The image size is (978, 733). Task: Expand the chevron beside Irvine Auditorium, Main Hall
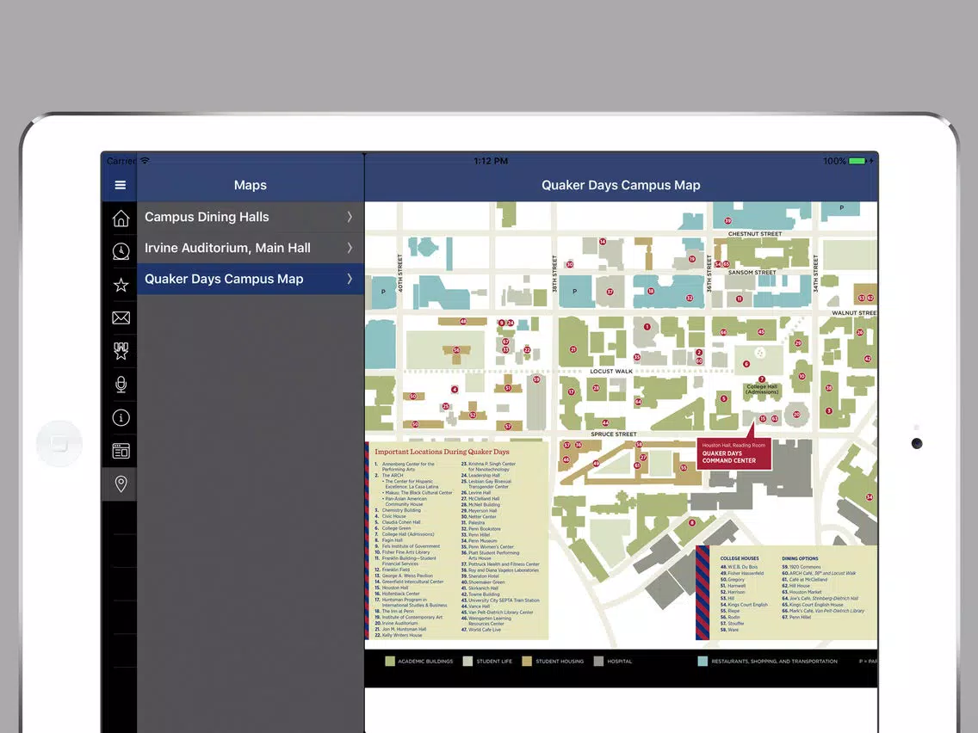[x=350, y=248]
